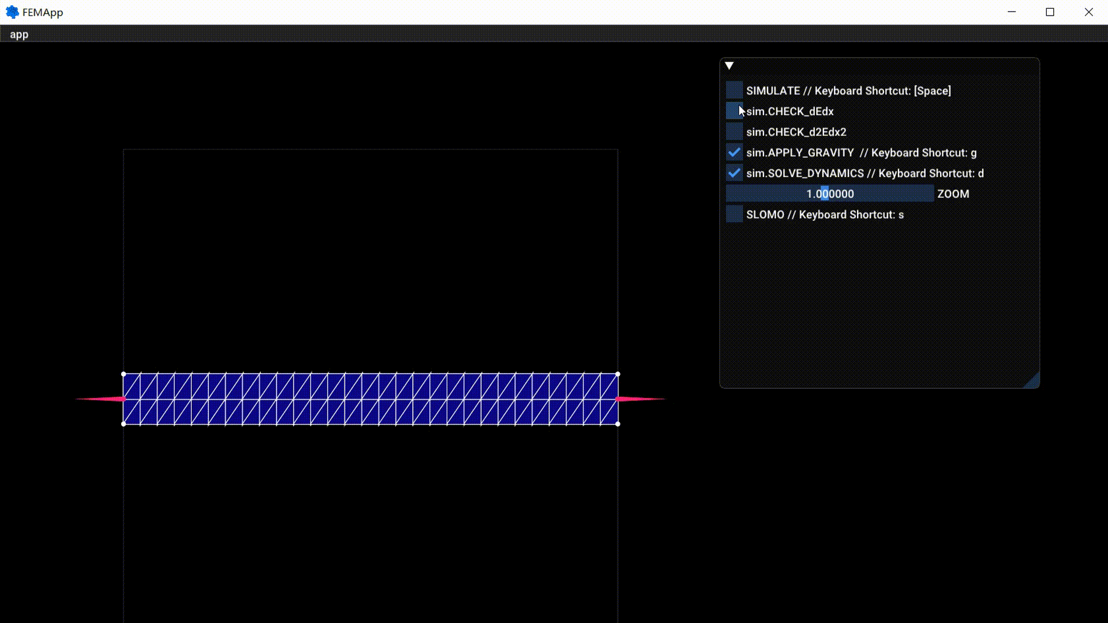This screenshot has height=623, width=1108.
Task: Click the left red pin marker
Action: [x=107, y=399]
